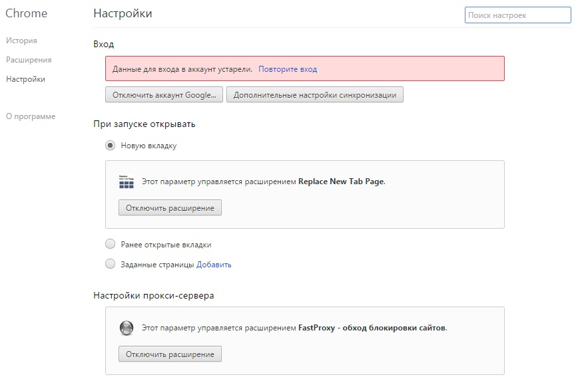Open the "История" sidebar item
Screen dimensions: 580x381
click(x=21, y=41)
